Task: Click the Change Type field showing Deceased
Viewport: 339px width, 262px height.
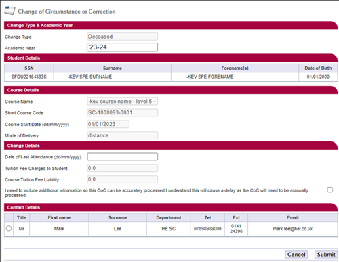Action: [x=122, y=37]
